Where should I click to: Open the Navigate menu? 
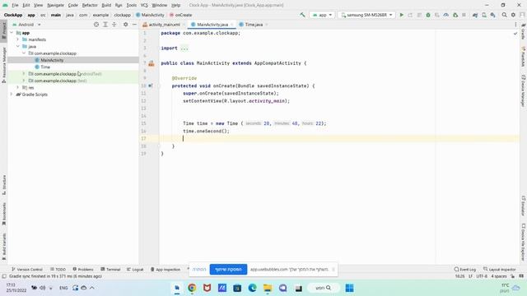coord(55,5)
